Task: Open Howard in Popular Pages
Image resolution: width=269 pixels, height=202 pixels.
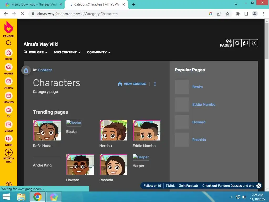Action: (x=199, y=122)
